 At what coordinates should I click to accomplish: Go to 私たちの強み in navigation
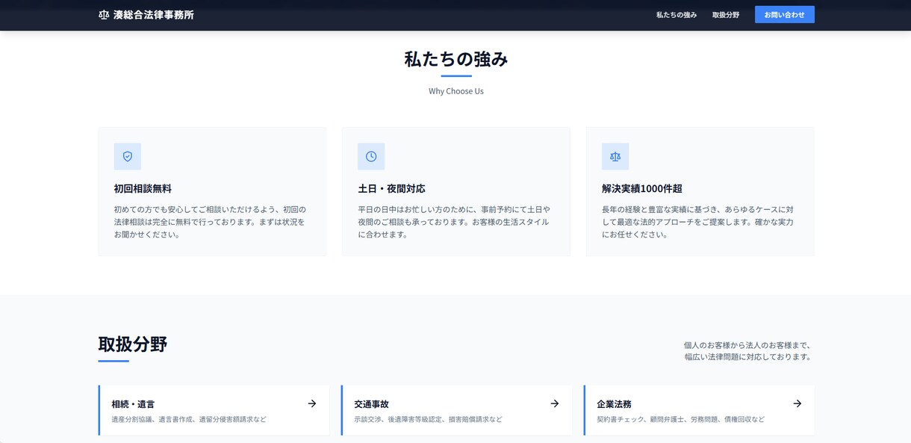click(677, 15)
